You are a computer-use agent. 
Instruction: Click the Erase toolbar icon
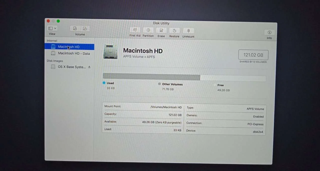[x=161, y=30]
